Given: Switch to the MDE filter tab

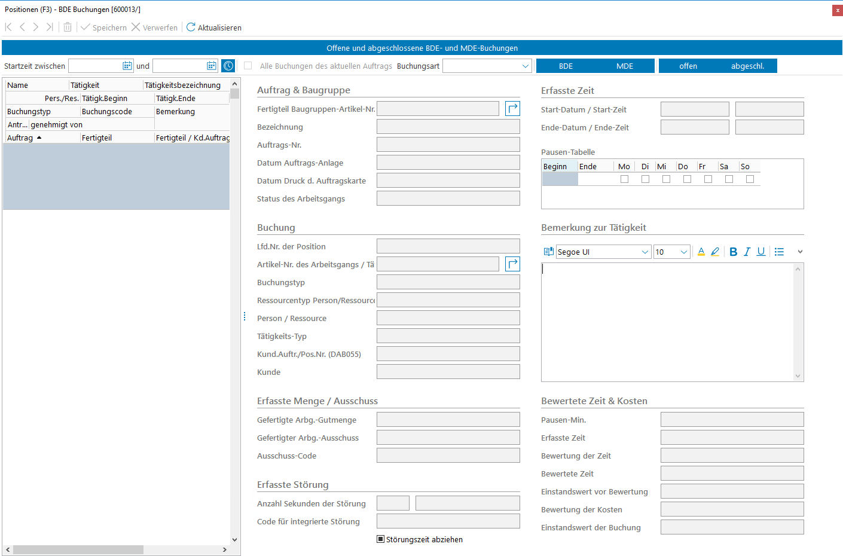Looking at the screenshot, I should pos(624,66).
